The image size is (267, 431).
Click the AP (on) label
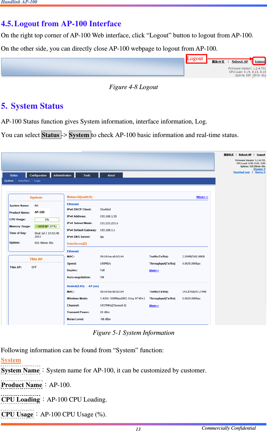(x=94, y=286)
